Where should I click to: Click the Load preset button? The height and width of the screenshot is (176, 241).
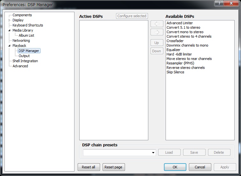click(x=169, y=152)
